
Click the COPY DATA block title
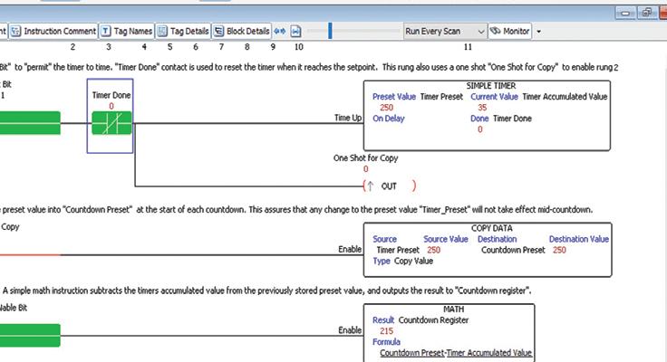pyautogui.click(x=492, y=228)
